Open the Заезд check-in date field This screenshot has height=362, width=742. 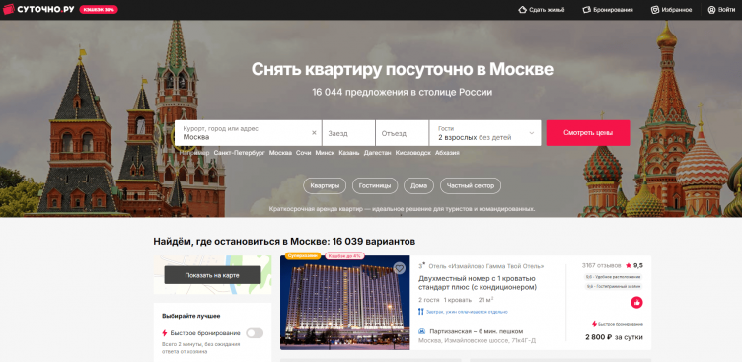coord(348,133)
